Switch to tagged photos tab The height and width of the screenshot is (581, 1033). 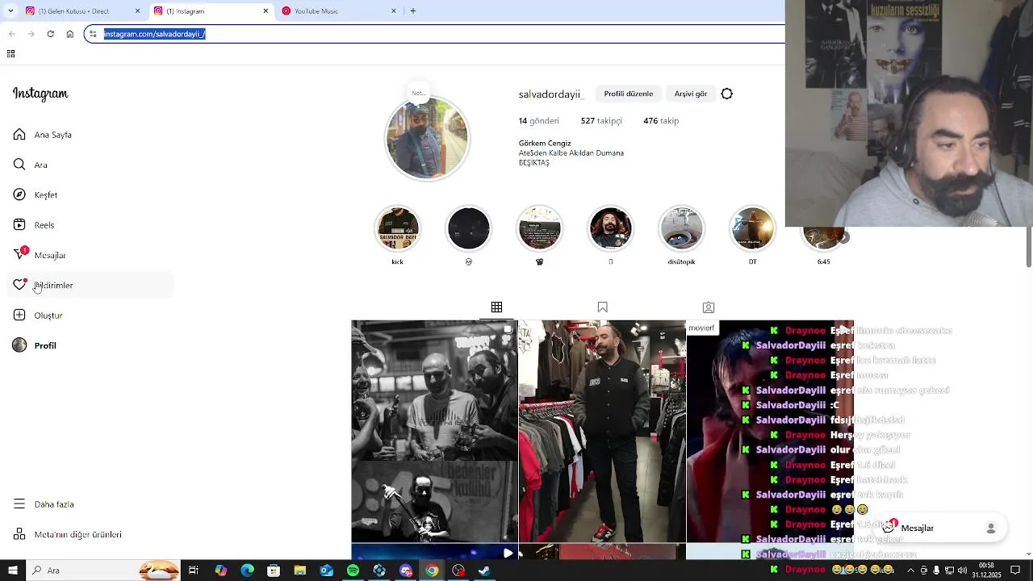[x=709, y=307]
